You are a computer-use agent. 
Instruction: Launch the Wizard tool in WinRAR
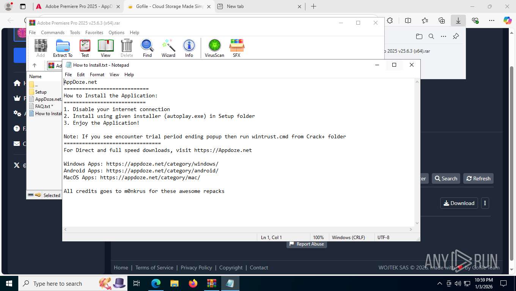tap(168, 48)
